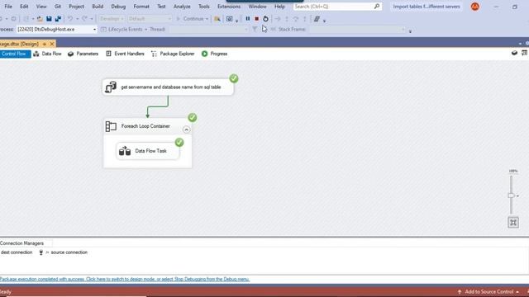Restart the debug session

click(x=266, y=19)
